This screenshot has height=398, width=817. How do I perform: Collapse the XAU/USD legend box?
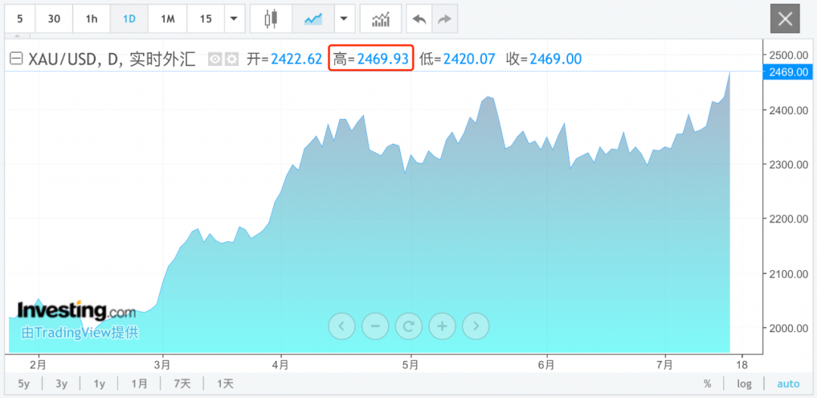(x=15, y=59)
